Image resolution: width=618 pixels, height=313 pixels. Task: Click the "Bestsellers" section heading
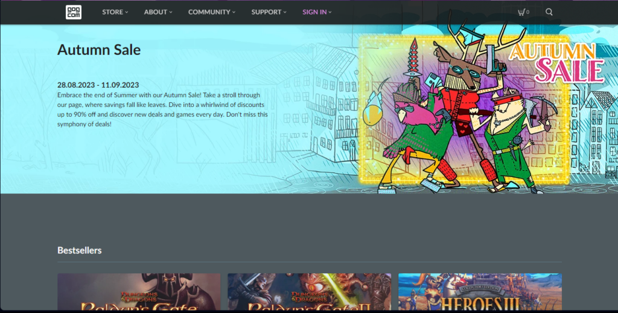80,250
